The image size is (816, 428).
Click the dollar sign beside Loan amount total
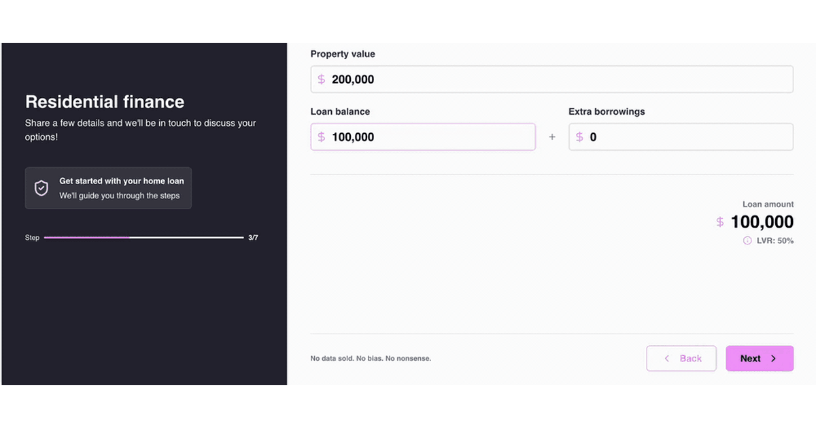[720, 222]
